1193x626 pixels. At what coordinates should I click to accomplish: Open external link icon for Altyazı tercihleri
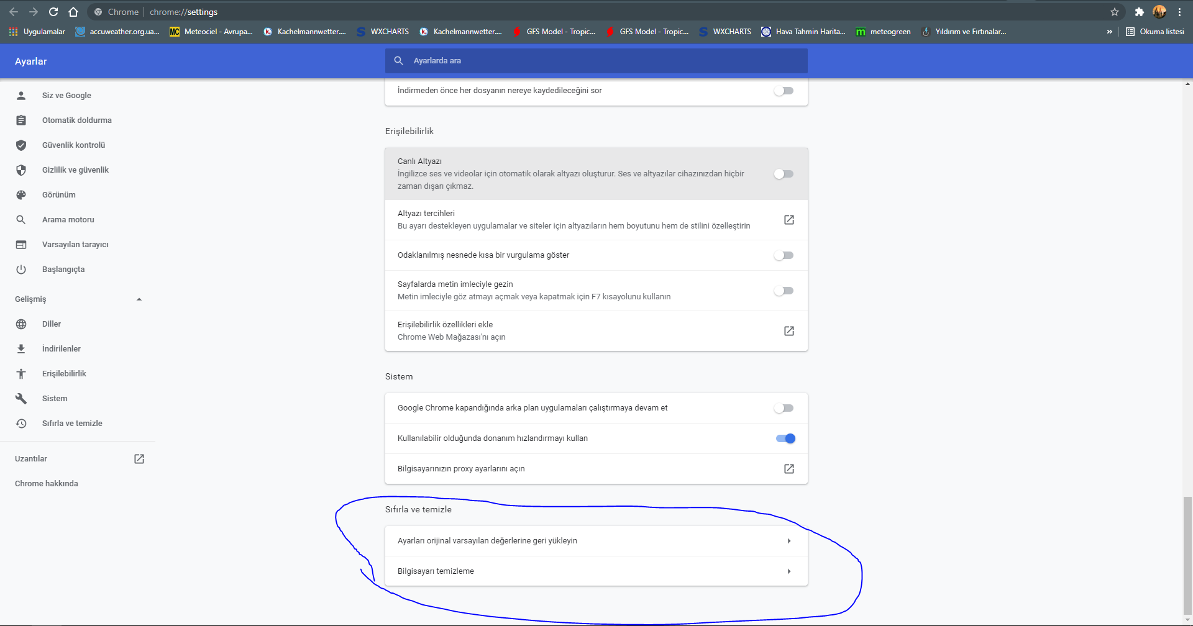pos(789,220)
